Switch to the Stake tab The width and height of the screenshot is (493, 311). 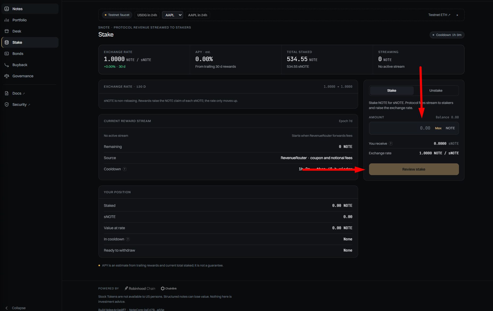click(x=392, y=91)
